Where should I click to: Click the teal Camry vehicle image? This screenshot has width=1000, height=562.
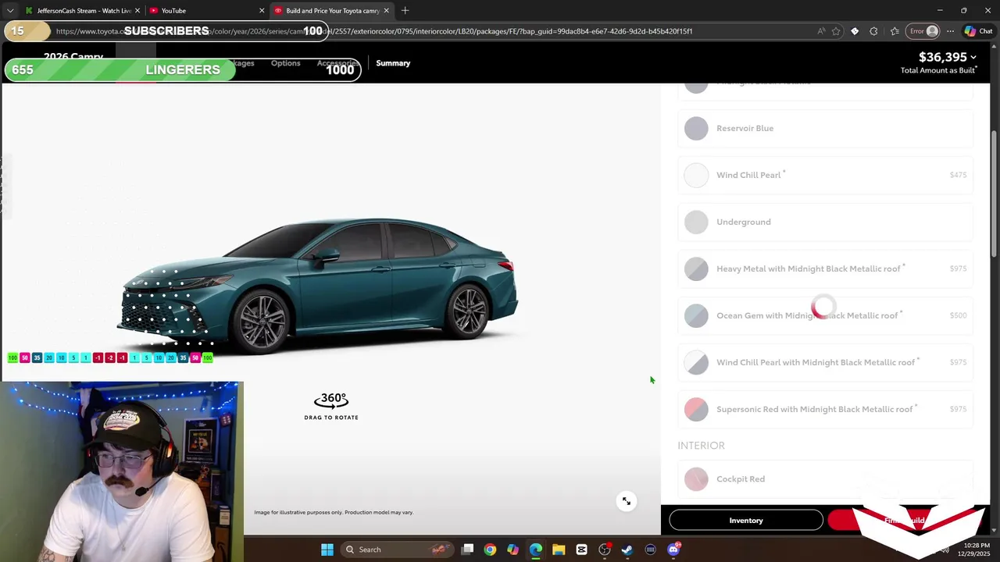click(x=318, y=286)
